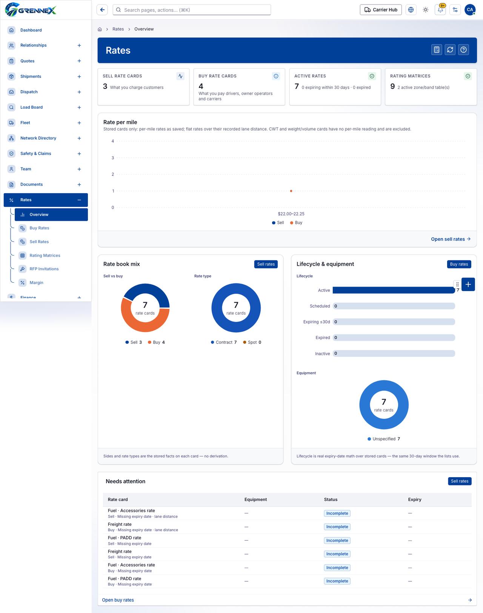Click the Buy Rate Cards info icon

276,76
